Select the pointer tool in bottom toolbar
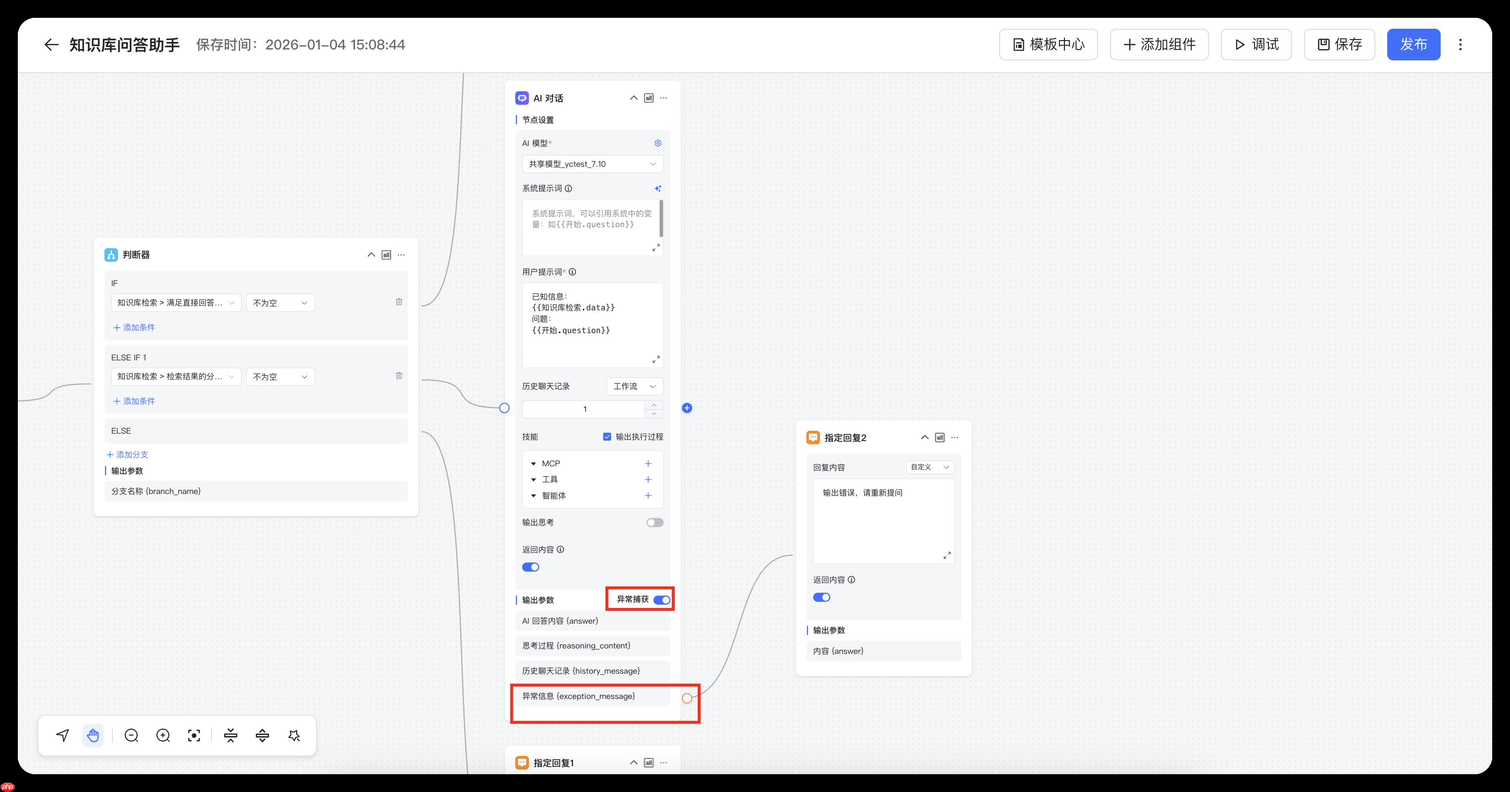This screenshot has width=1510, height=792. [x=62, y=735]
